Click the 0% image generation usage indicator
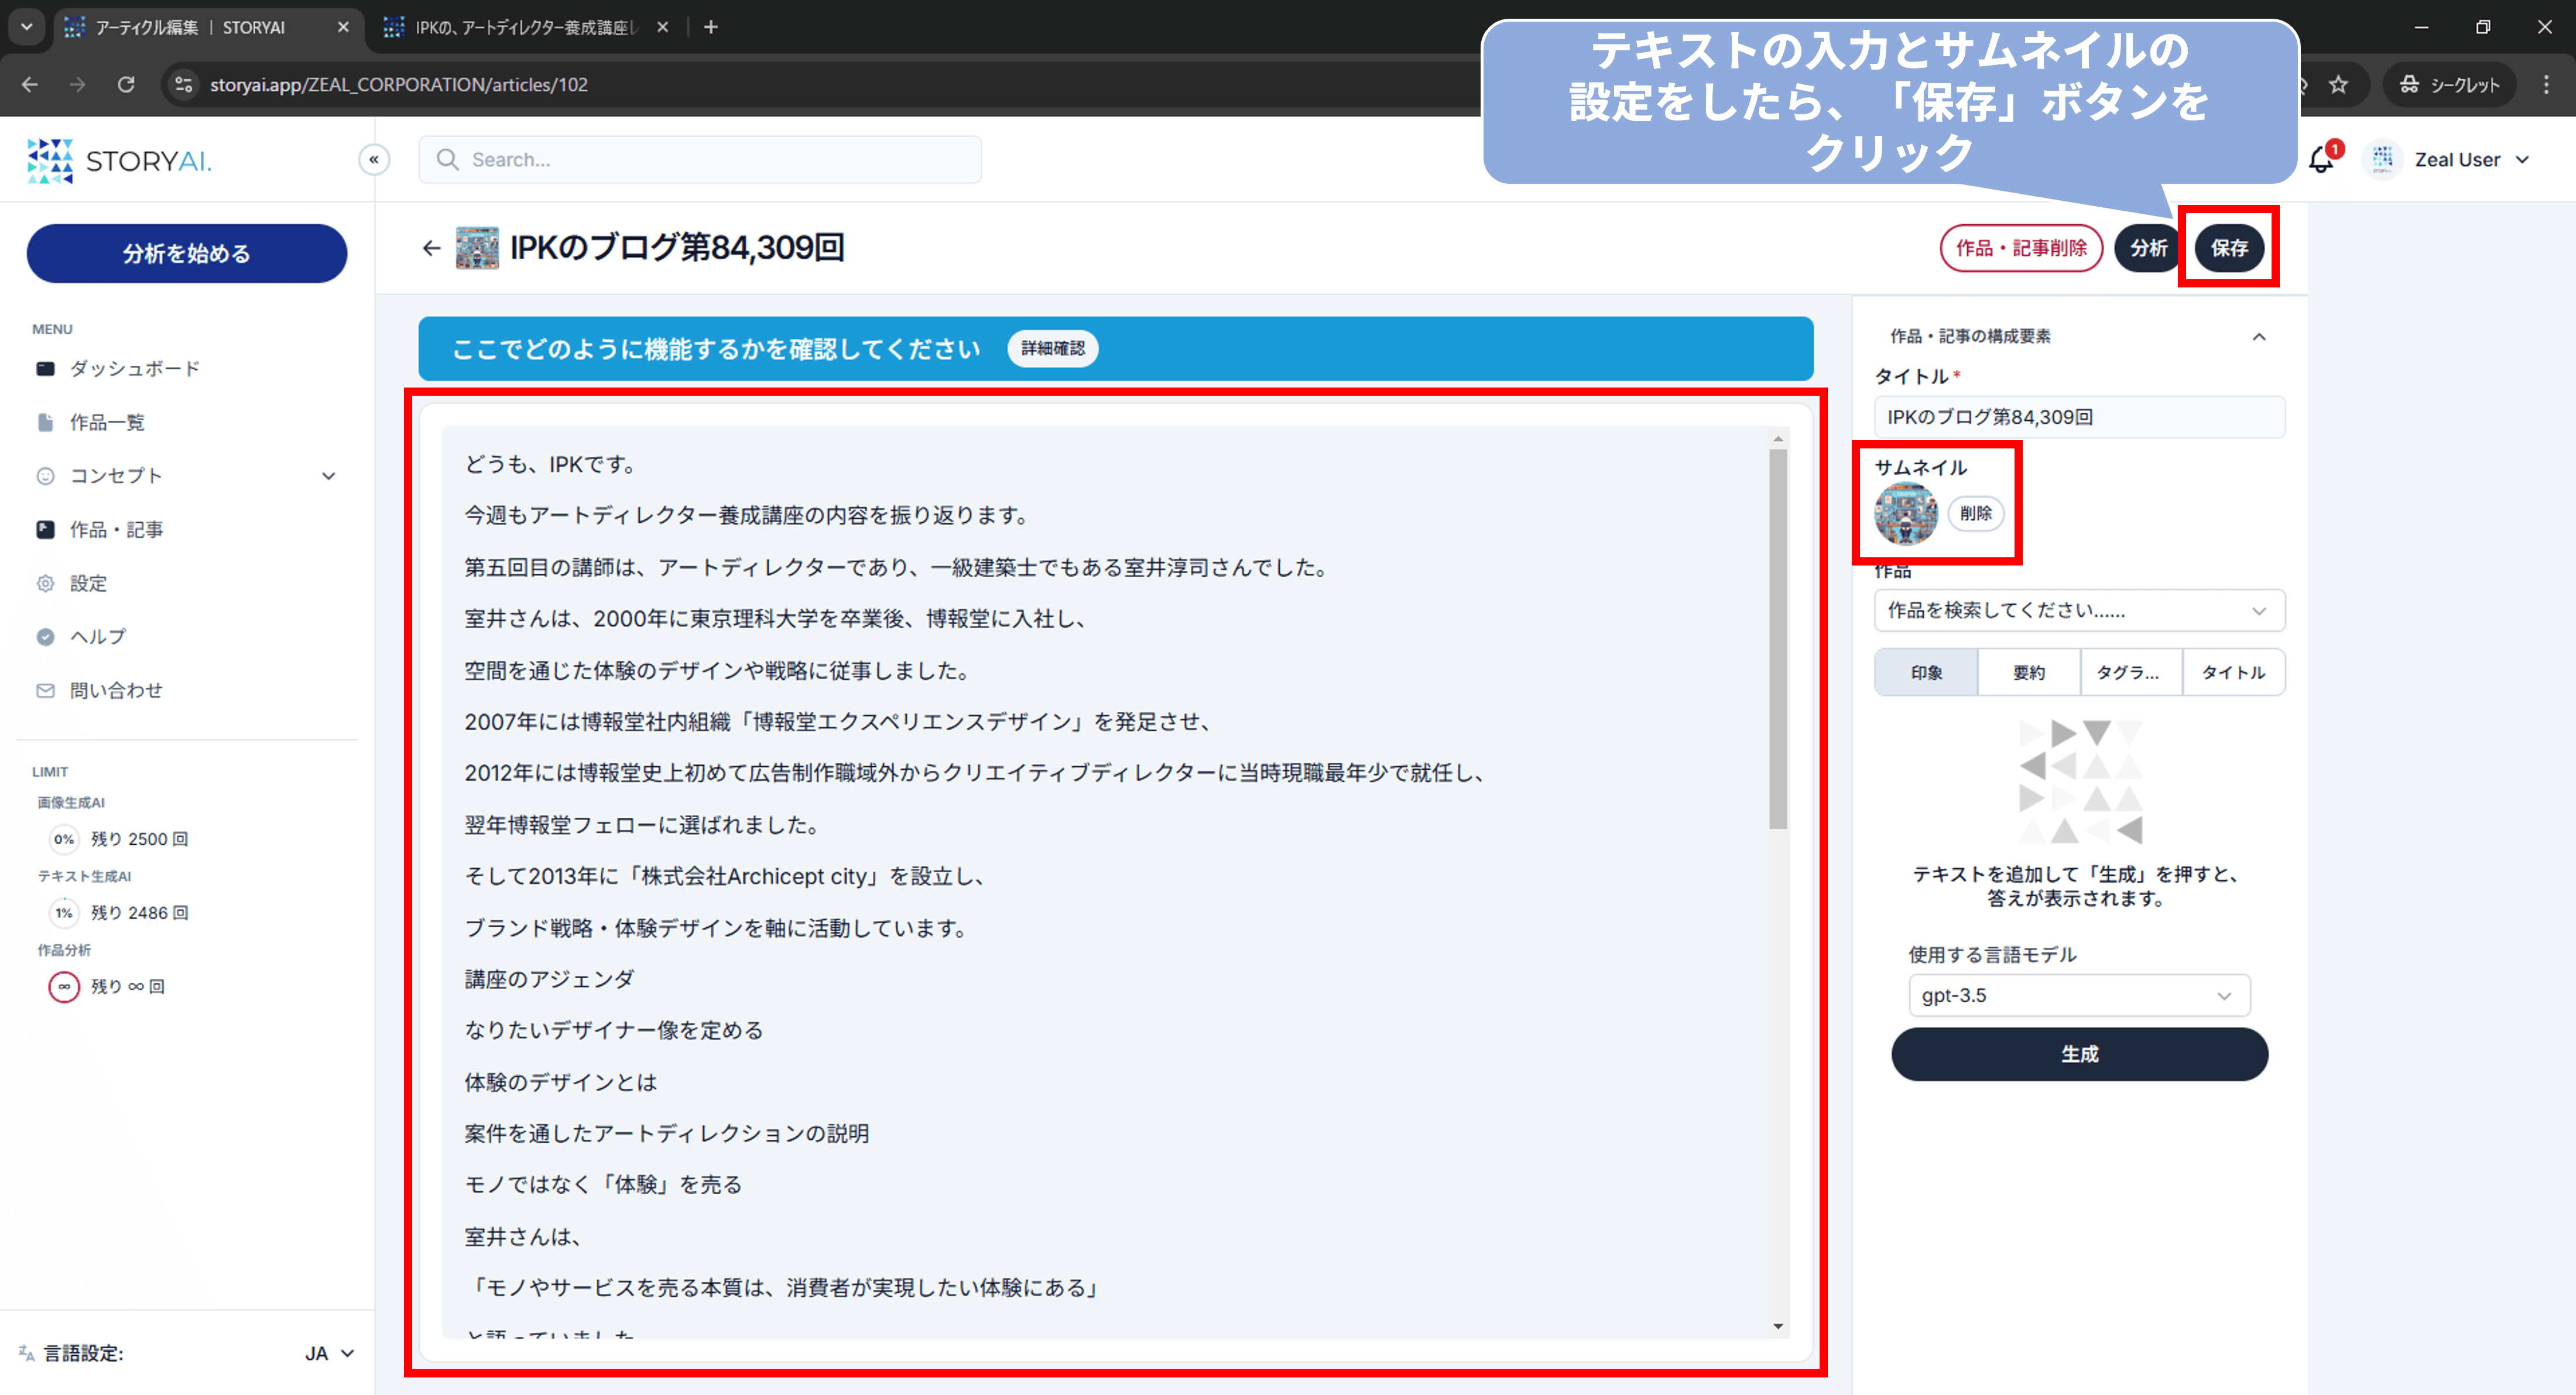The image size is (2576, 1395). [64, 839]
